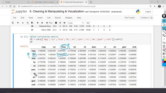166x93 pixels.
Task: Open the cell type Code dropdown
Action: (76, 23)
